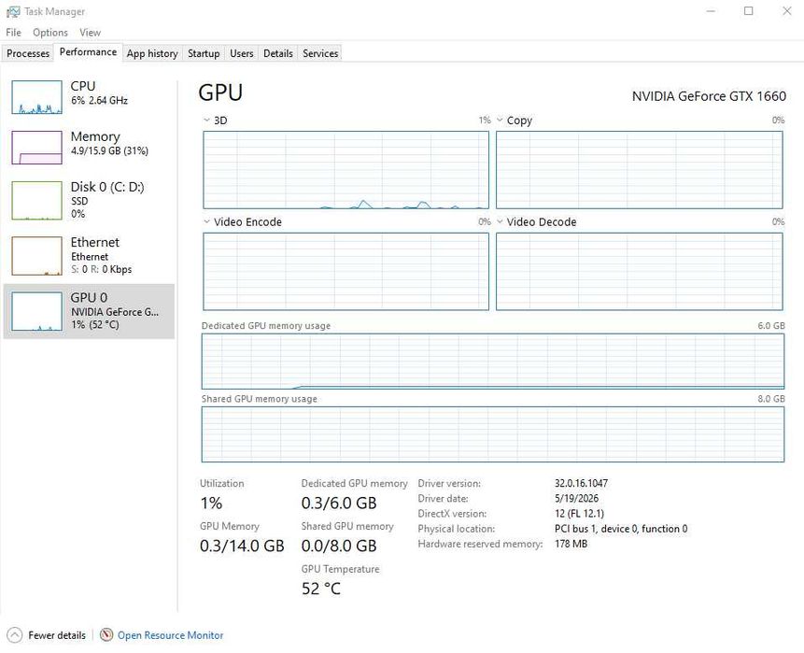Viewport: 804px width, 653px height.
Task: Select the Ethernet sidebar label
Action: pyautogui.click(x=95, y=242)
